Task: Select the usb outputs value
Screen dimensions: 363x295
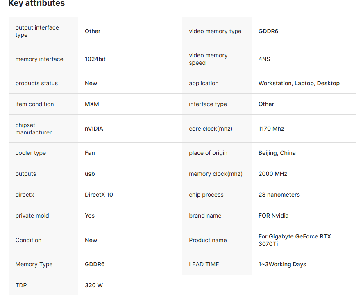Action: 90,174
